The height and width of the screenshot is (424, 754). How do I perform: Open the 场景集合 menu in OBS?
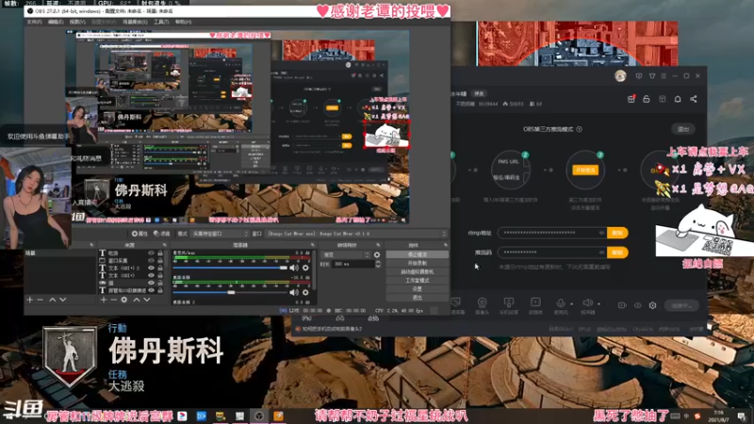click(135, 22)
